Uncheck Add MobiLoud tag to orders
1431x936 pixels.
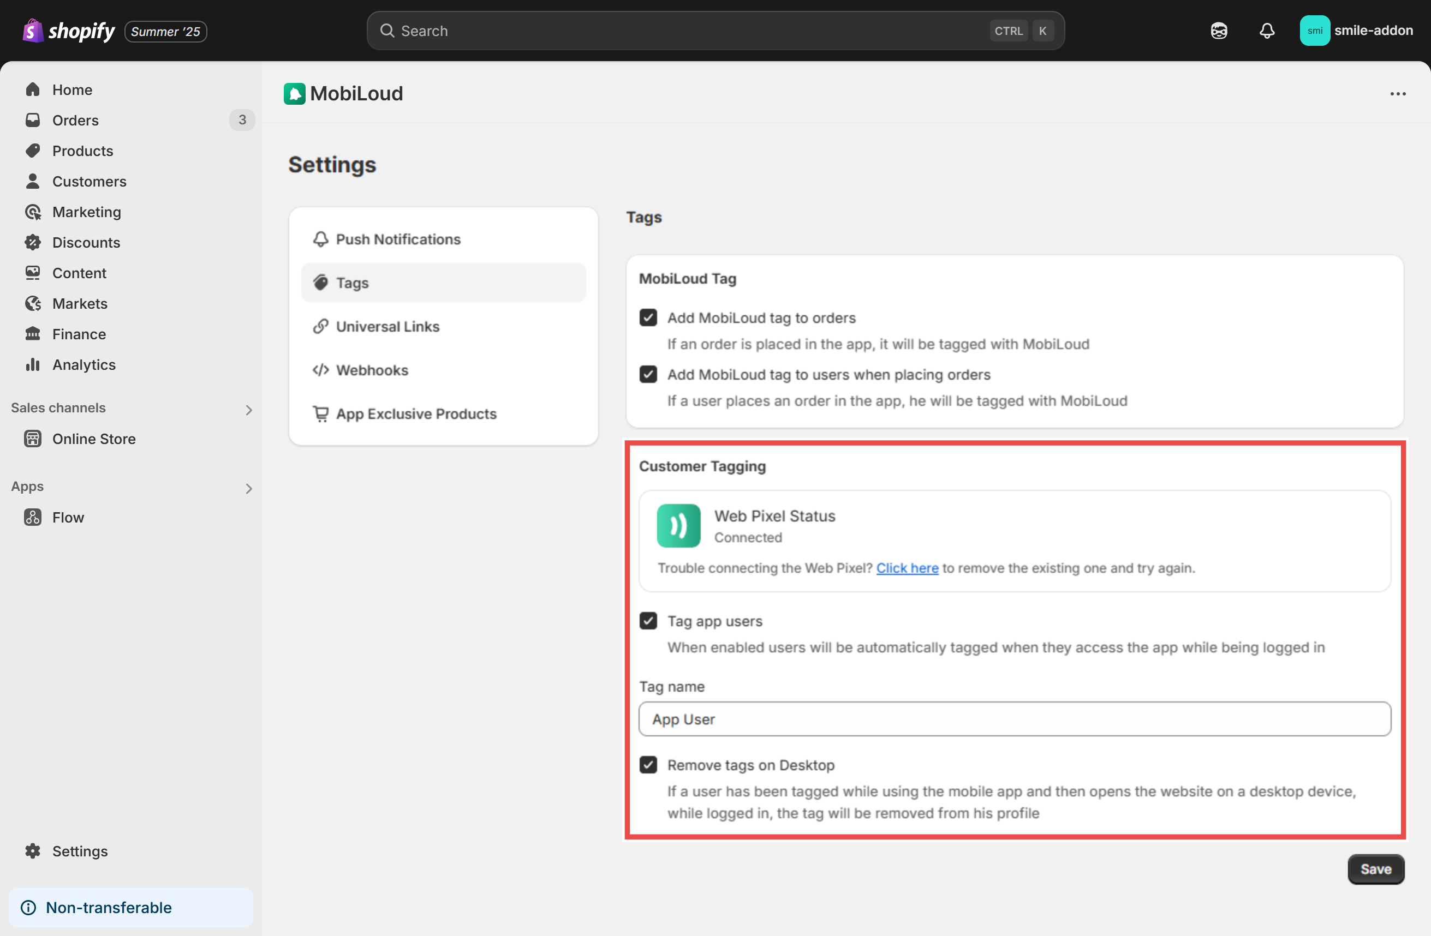(648, 318)
